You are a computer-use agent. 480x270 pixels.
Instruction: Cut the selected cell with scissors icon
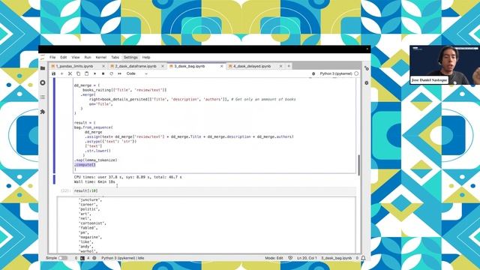(x=70, y=73)
